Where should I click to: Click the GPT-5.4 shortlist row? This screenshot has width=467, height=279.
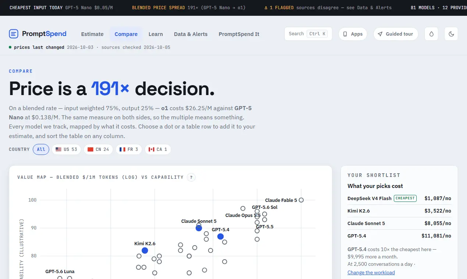(x=399, y=236)
